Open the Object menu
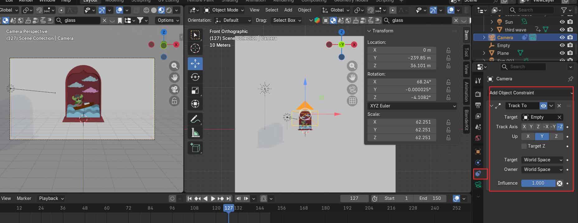 pyautogui.click(x=304, y=10)
